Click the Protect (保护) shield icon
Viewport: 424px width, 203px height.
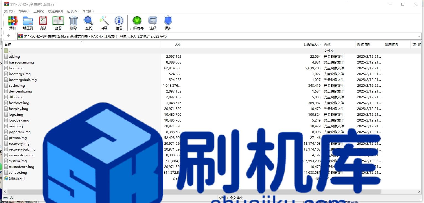point(168,21)
